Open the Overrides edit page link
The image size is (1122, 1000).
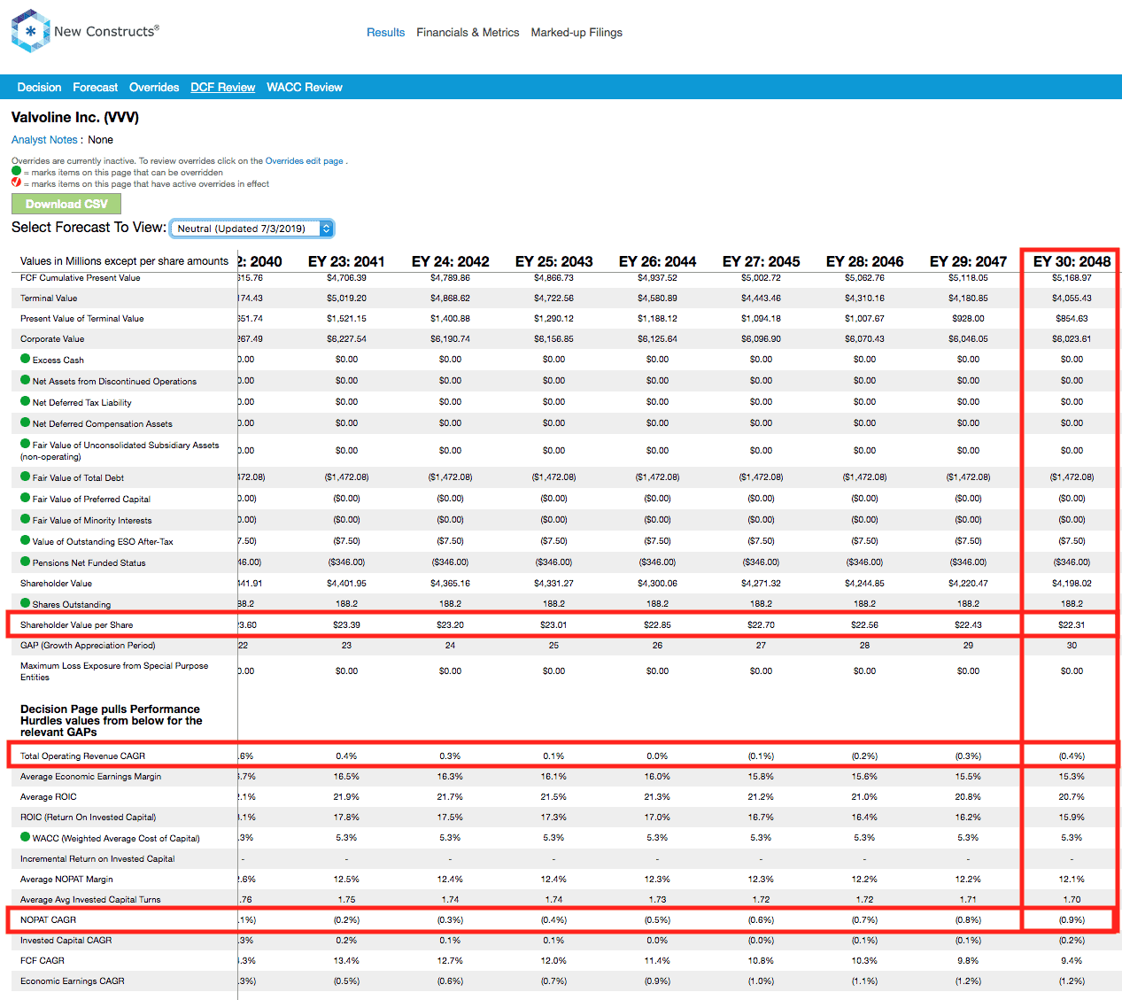(304, 161)
